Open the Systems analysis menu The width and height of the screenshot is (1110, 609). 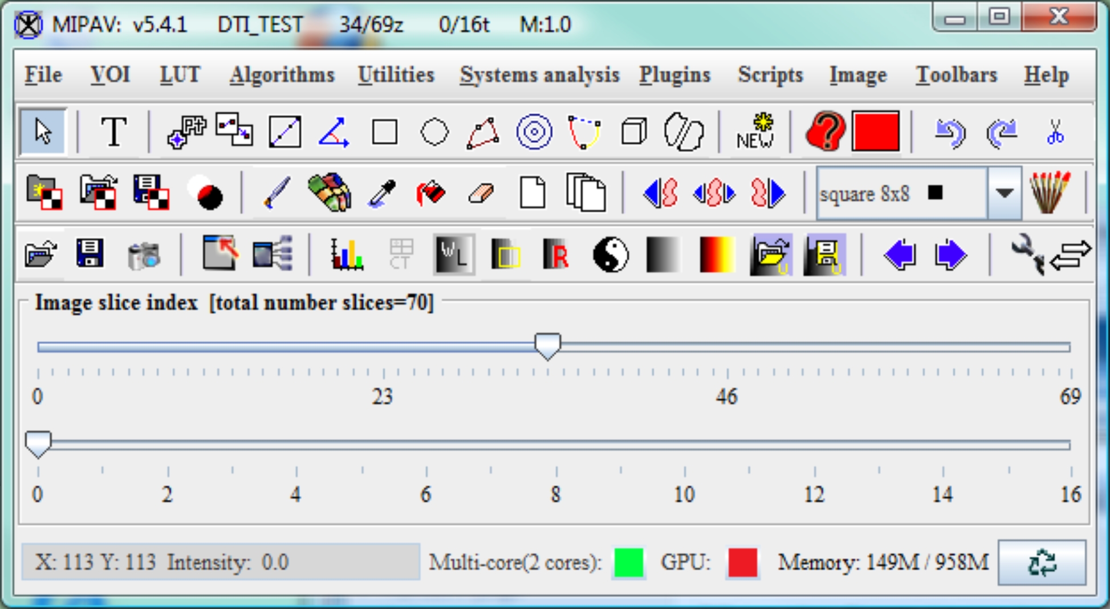click(539, 75)
